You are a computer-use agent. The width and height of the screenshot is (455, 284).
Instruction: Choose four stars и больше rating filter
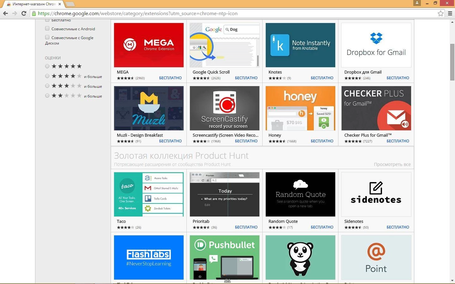coord(47,76)
